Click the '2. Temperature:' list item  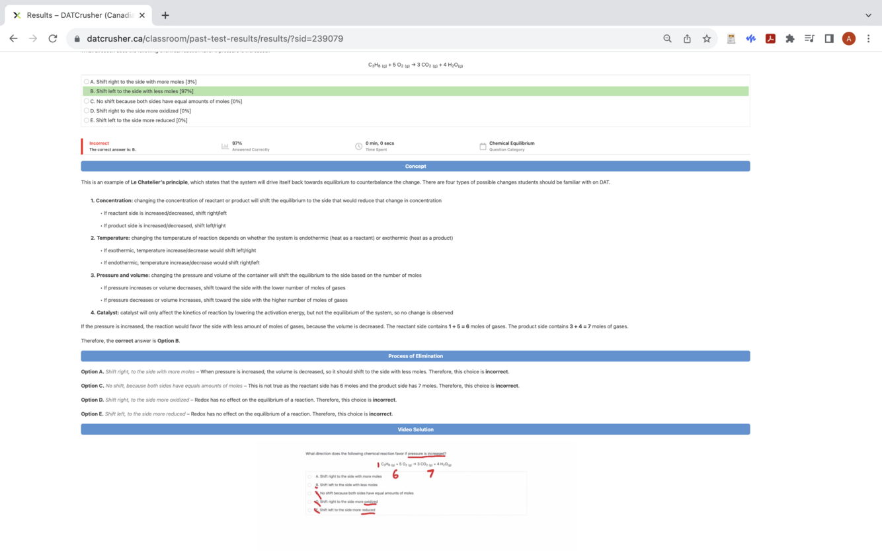pos(272,238)
